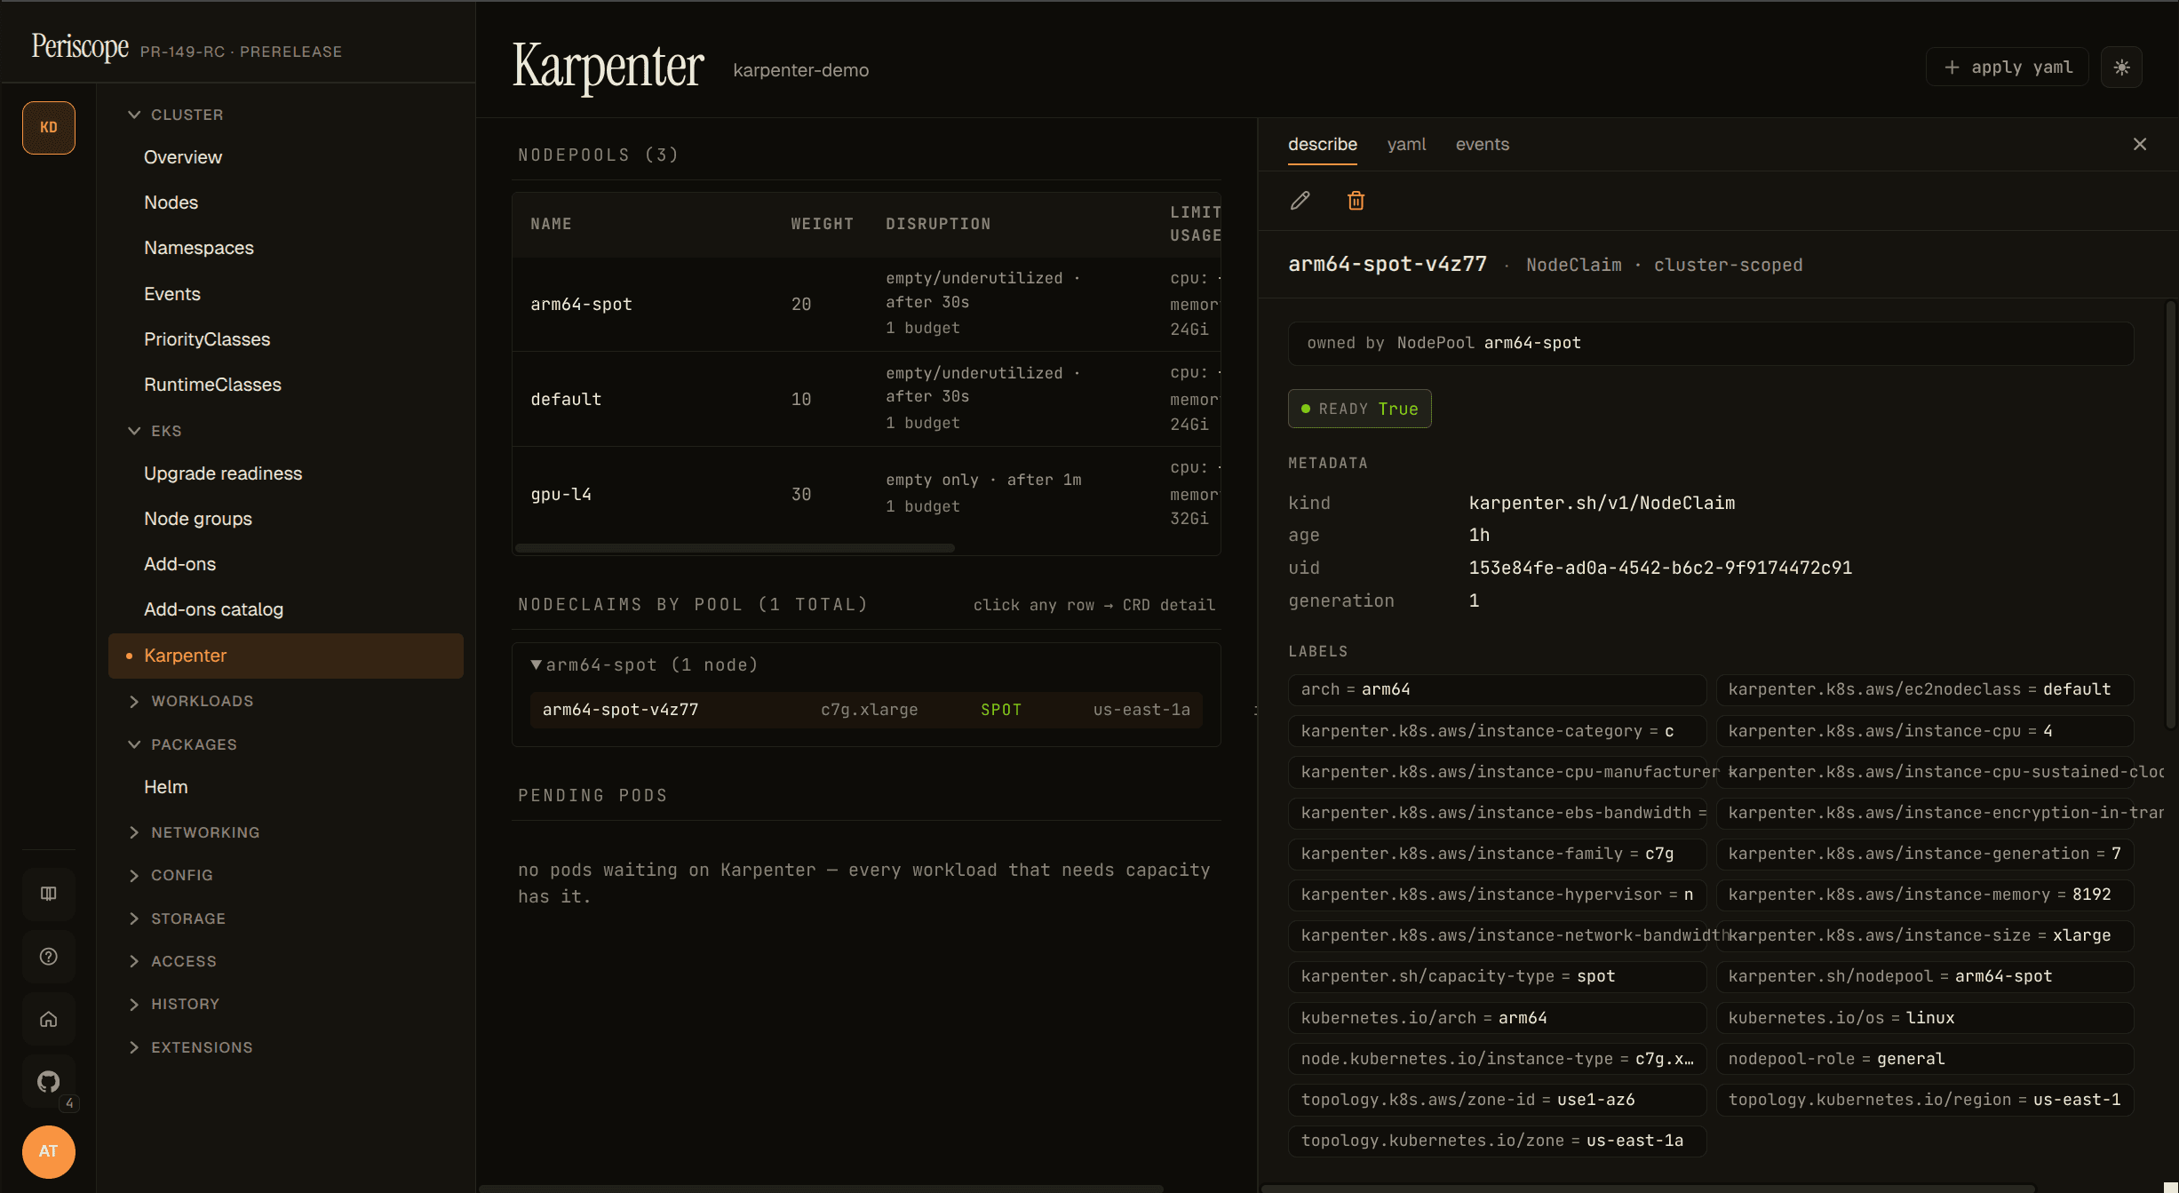2179x1193 pixels.
Task: Expand the EXTENSIONS section
Action: click(x=191, y=1047)
